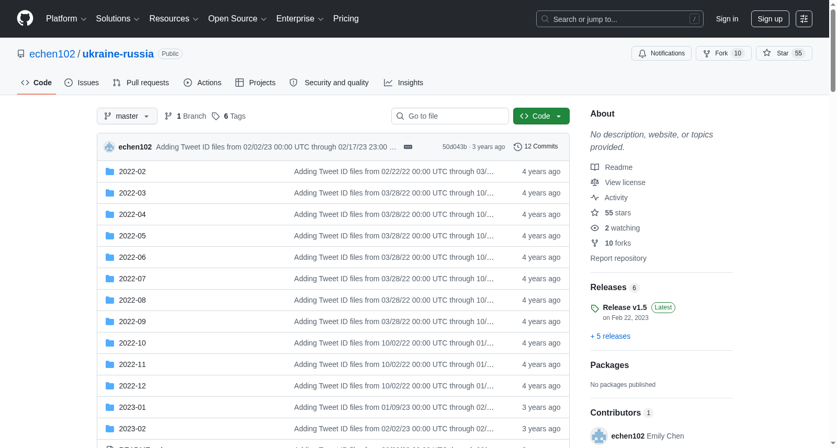
Task: Open the 2022-02 folder
Action: pos(132,171)
